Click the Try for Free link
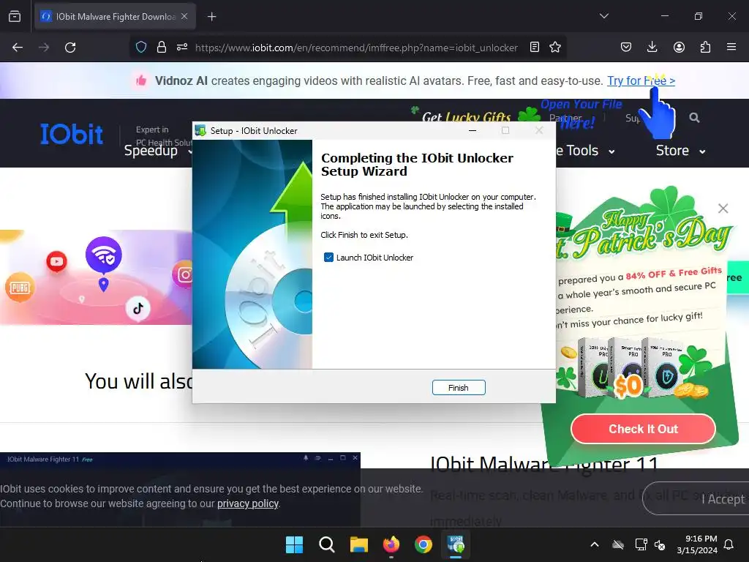This screenshot has height=562, width=749. point(641,80)
